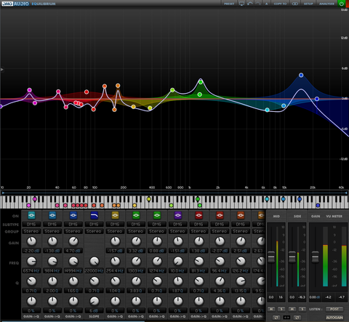Screen dimensions: 349x322
Task: Open the LISTEN POST selector
Action: point(334,309)
